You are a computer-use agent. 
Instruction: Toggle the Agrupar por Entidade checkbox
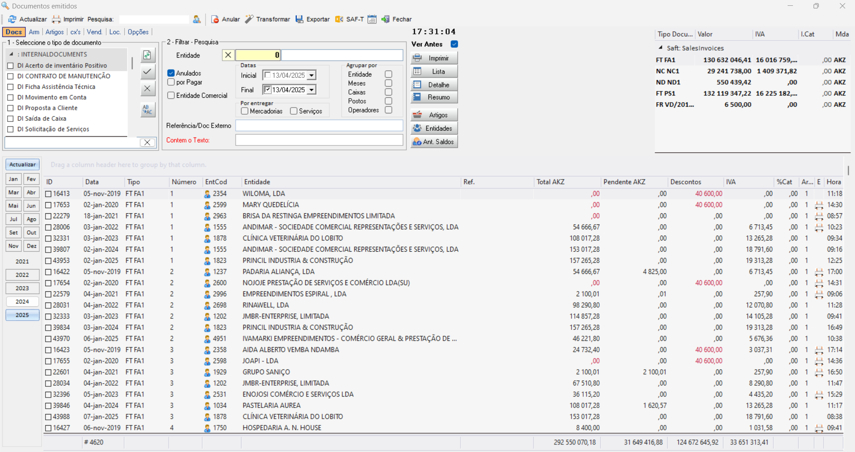click(x=388, y=74)
